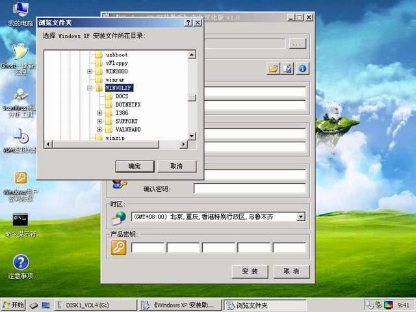This screenshot has height=312, width=416.
Task: Click the usbboot folder icon
Action: (99, 55)
